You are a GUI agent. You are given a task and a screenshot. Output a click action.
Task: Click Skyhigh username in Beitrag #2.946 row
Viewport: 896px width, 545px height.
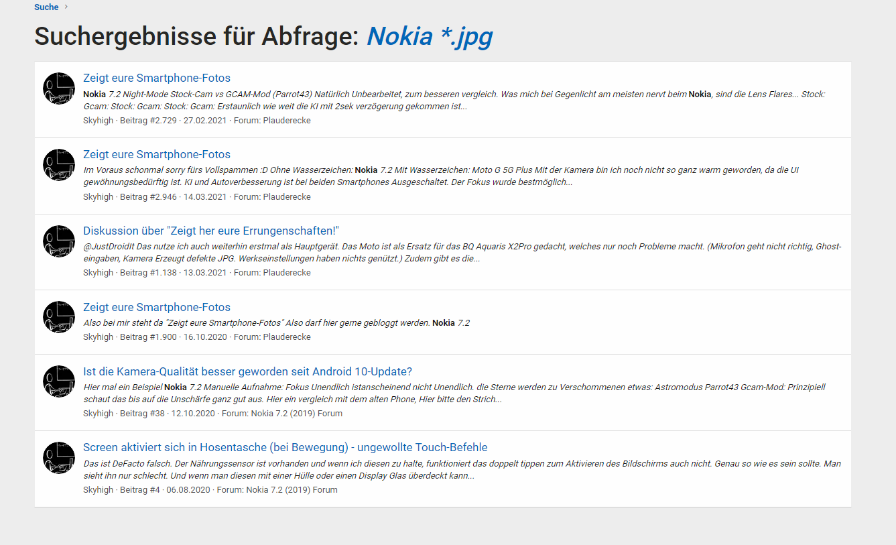[x=99, y=197]
